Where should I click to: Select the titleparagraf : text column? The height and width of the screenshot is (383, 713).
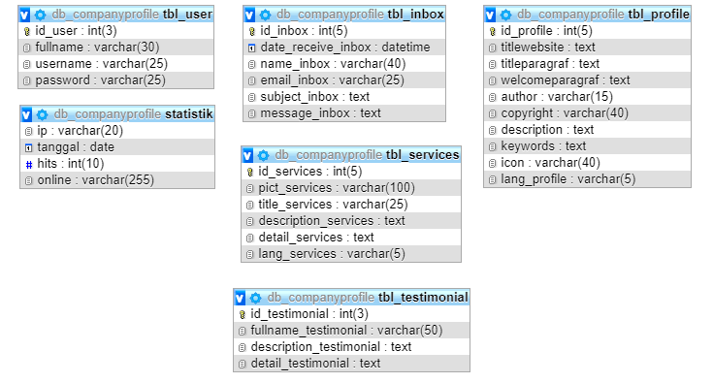(588, 64)
